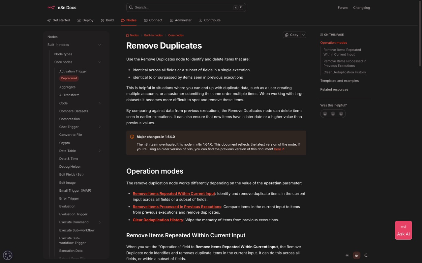Click the Core nodes breadcrumb

176,35
